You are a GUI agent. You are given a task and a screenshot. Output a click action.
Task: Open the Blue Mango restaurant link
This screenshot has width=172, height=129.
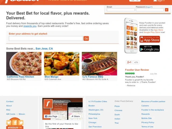pos(51,77)
